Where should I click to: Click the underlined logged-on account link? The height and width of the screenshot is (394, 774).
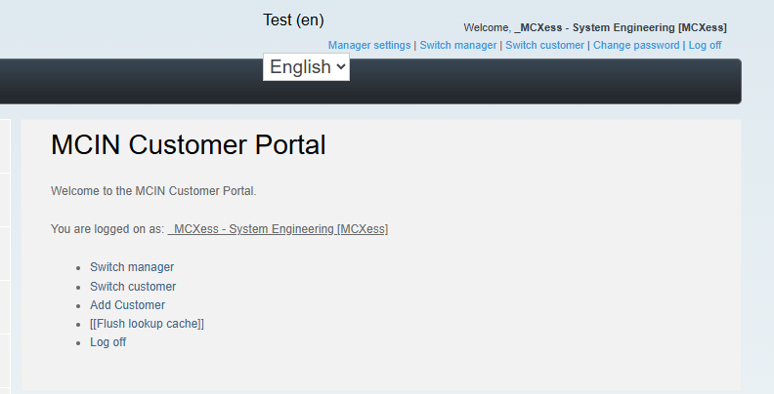(278, 229)
